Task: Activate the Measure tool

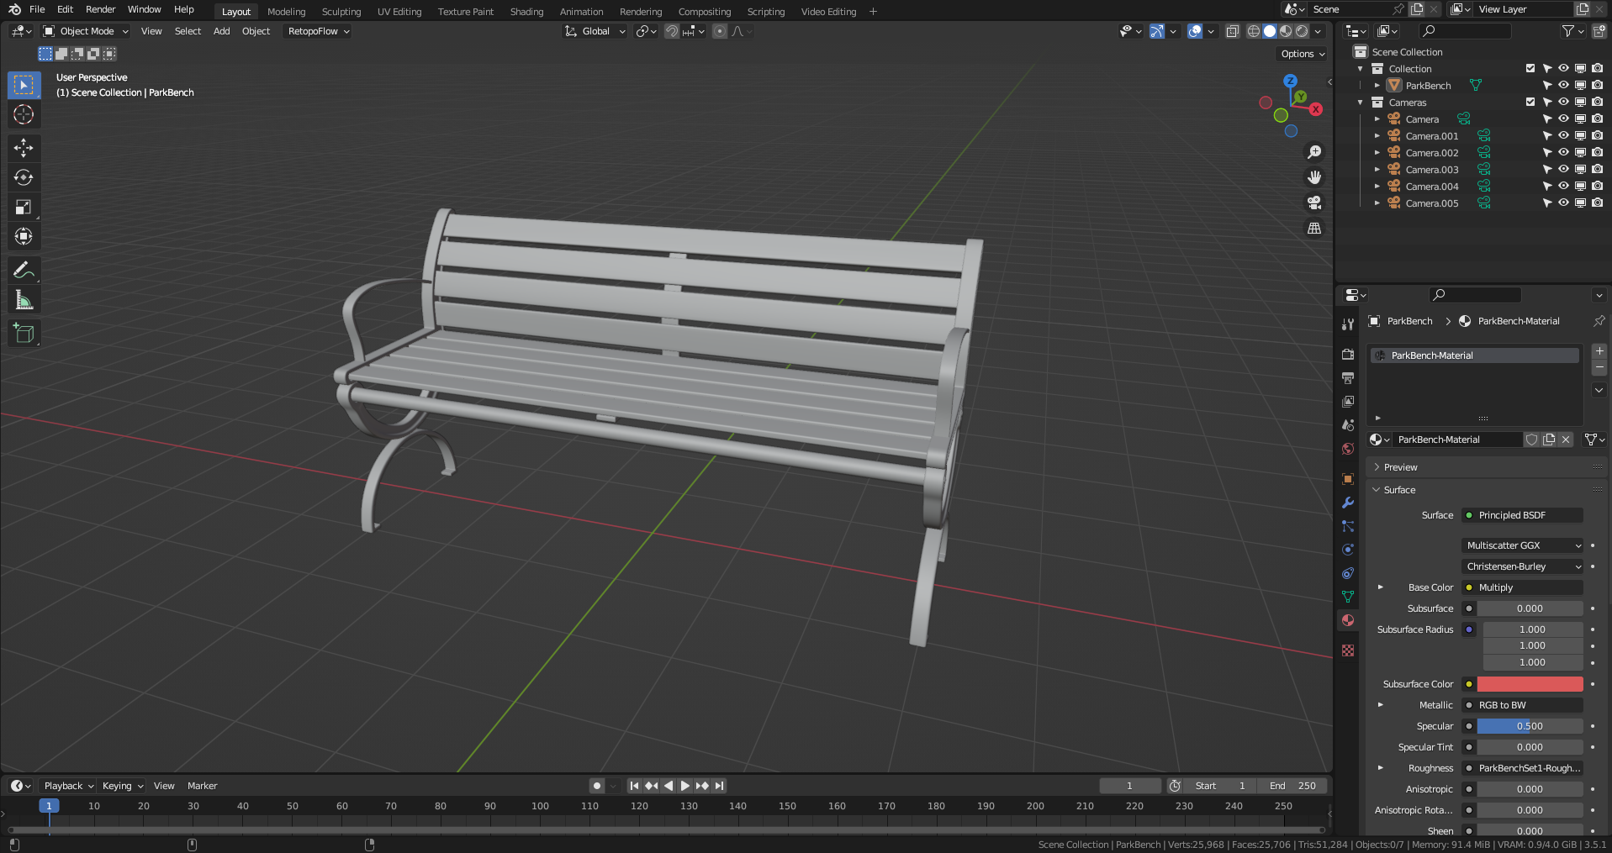Action: (24, 299)
